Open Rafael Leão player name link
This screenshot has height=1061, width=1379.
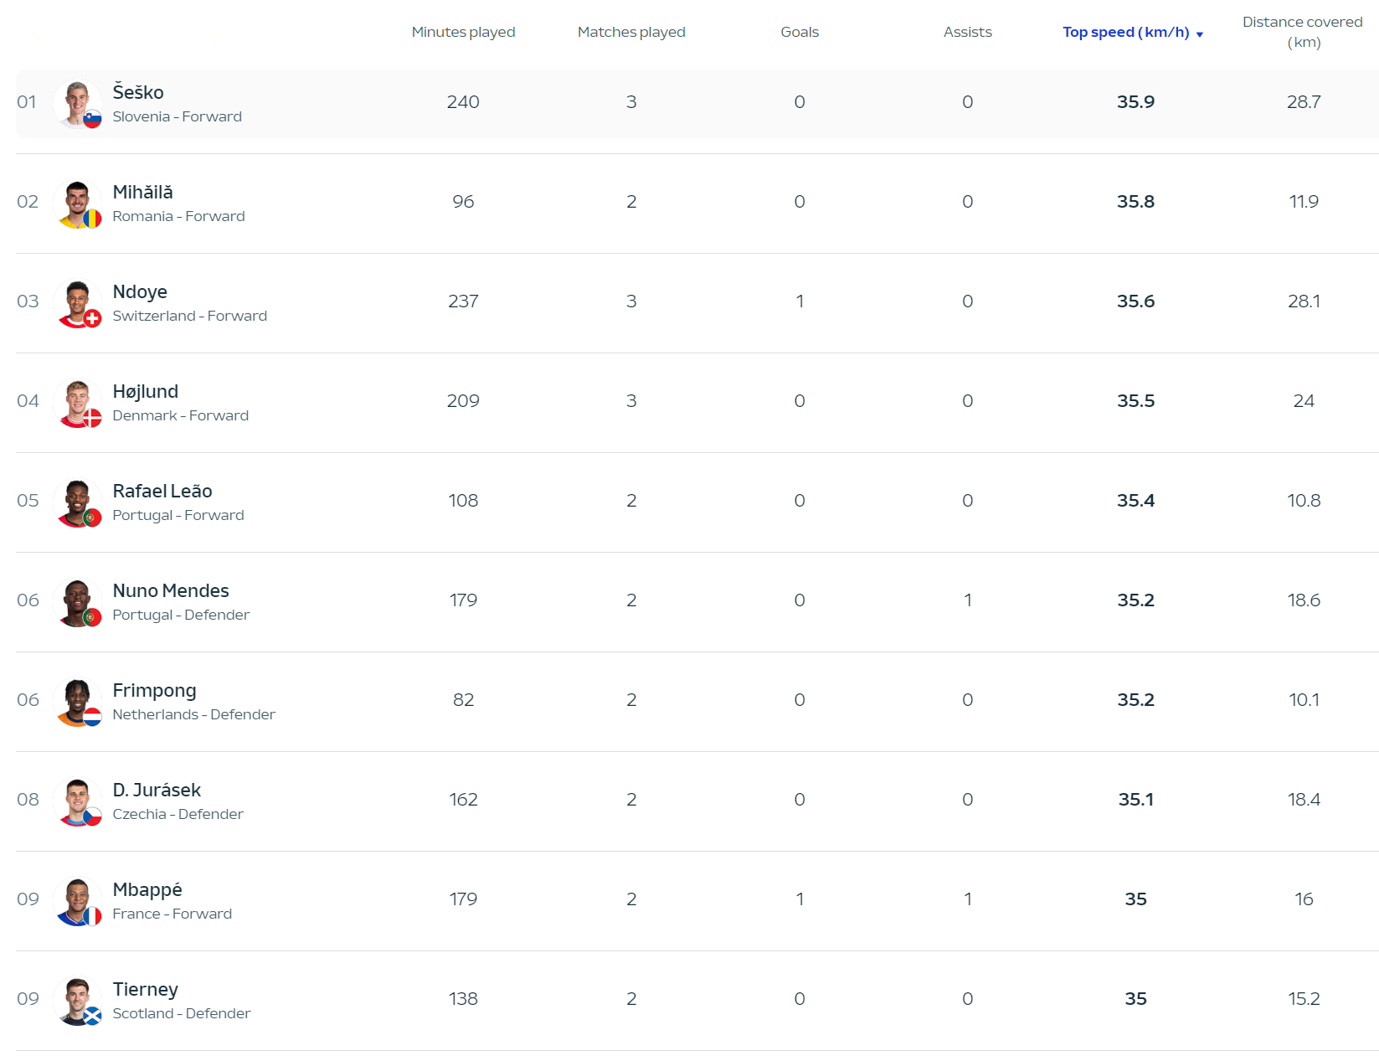(x=162, y=491)
